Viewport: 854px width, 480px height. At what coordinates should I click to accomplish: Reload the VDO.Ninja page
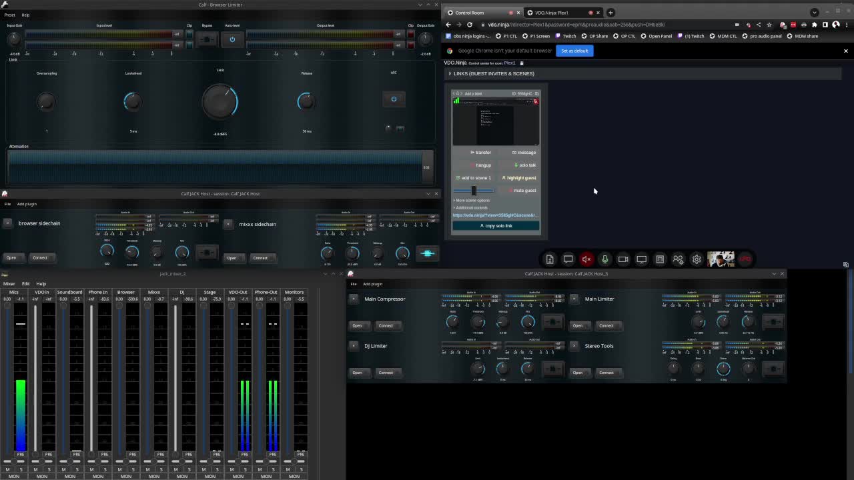point(470,25)
